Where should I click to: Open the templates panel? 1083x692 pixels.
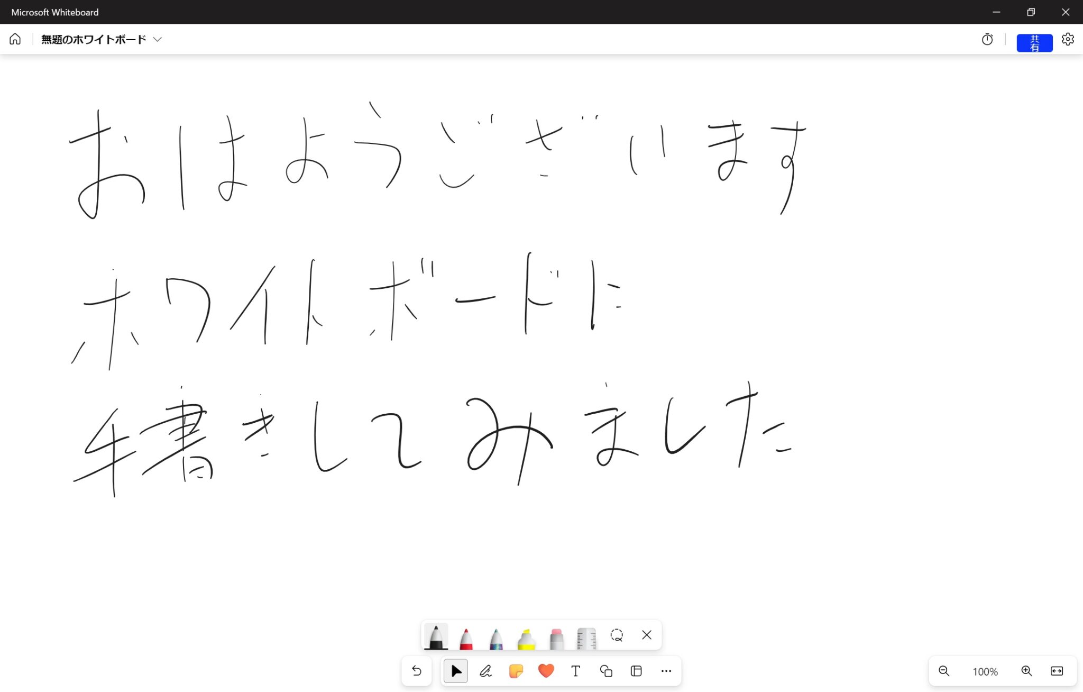pos(636,671)
